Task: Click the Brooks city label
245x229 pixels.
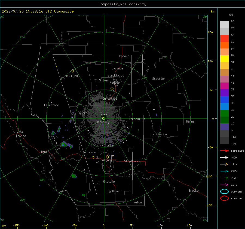Action: [x=194, y=191]
